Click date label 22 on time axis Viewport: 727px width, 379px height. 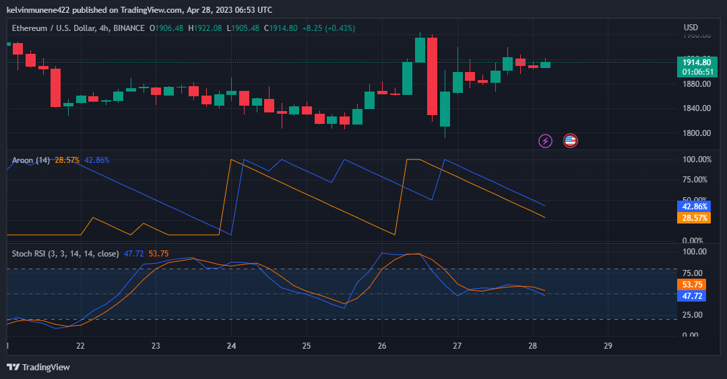80,345
